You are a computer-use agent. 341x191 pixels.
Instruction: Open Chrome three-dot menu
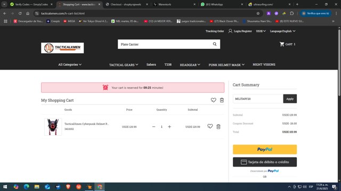336,13
